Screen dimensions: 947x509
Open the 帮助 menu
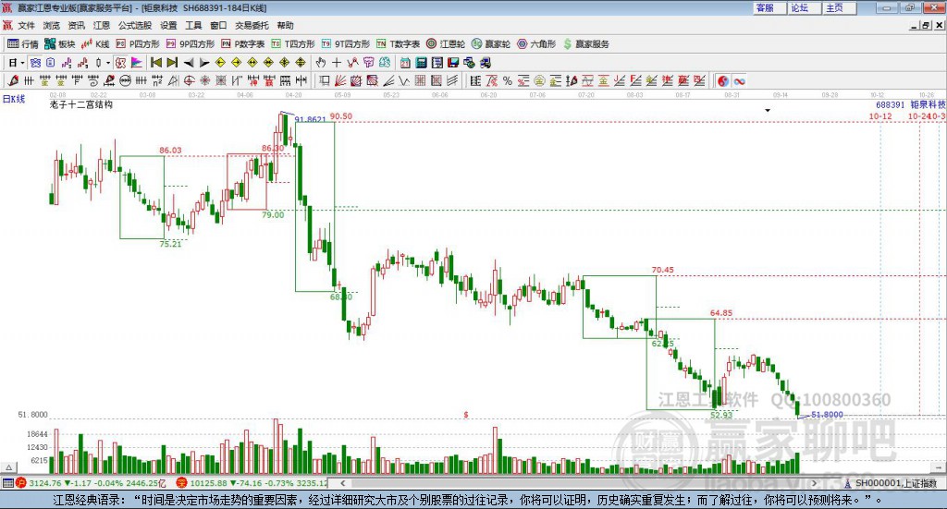pyautogui.click(x=285, y=25)
